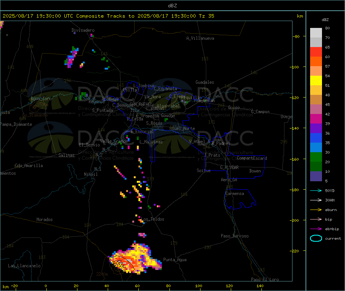Viewport: 345px width, 291px height.
Task: Click the yellow 54 dBZ legend swatch
Action: coord(316,81)
